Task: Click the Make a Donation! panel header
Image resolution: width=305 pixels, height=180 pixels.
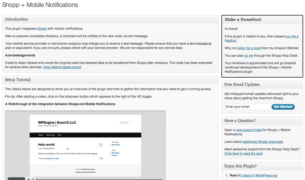Action: pos(262,20)
